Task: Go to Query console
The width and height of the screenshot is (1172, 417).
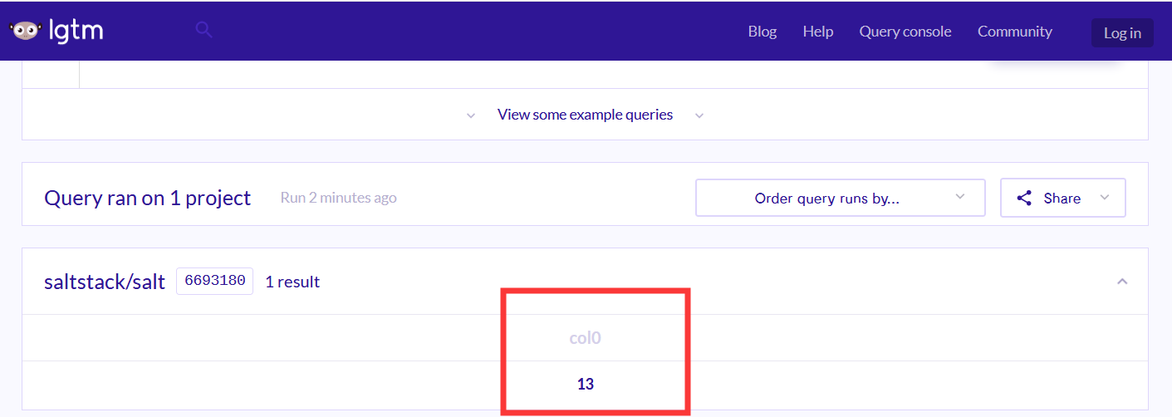Action: click(905, 32)
